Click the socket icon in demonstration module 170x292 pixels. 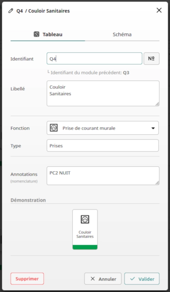[85, 219]
